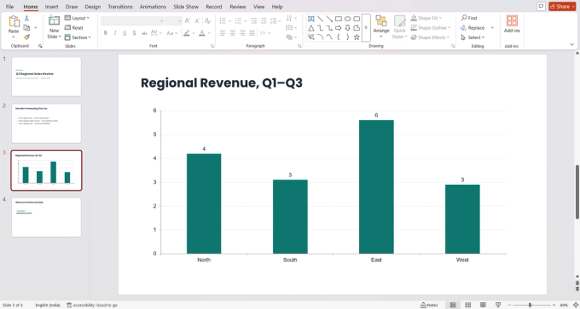The height and width of the screenshot is (309, 580).
Task: Click Accessibility: Good to go status
Action: [x=92, y=305]
